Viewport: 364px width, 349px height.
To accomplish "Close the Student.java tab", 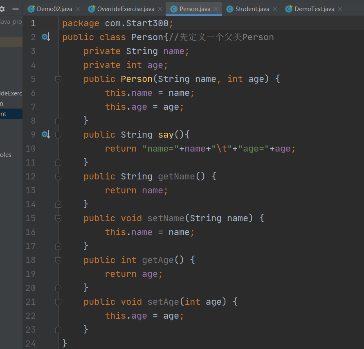I will click(x=275, y=9).
